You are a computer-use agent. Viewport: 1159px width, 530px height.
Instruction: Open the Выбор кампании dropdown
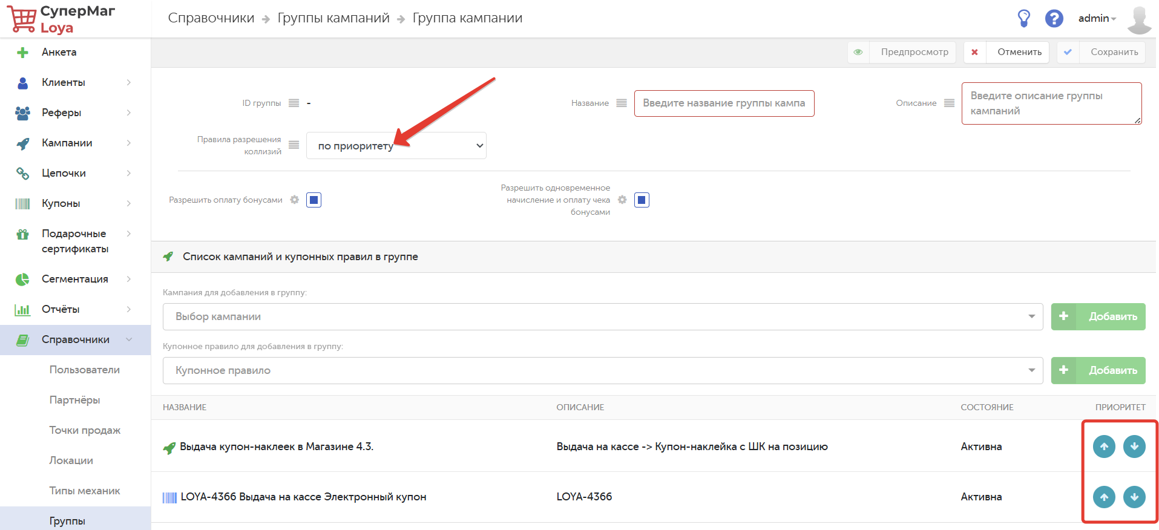[603, 316]
